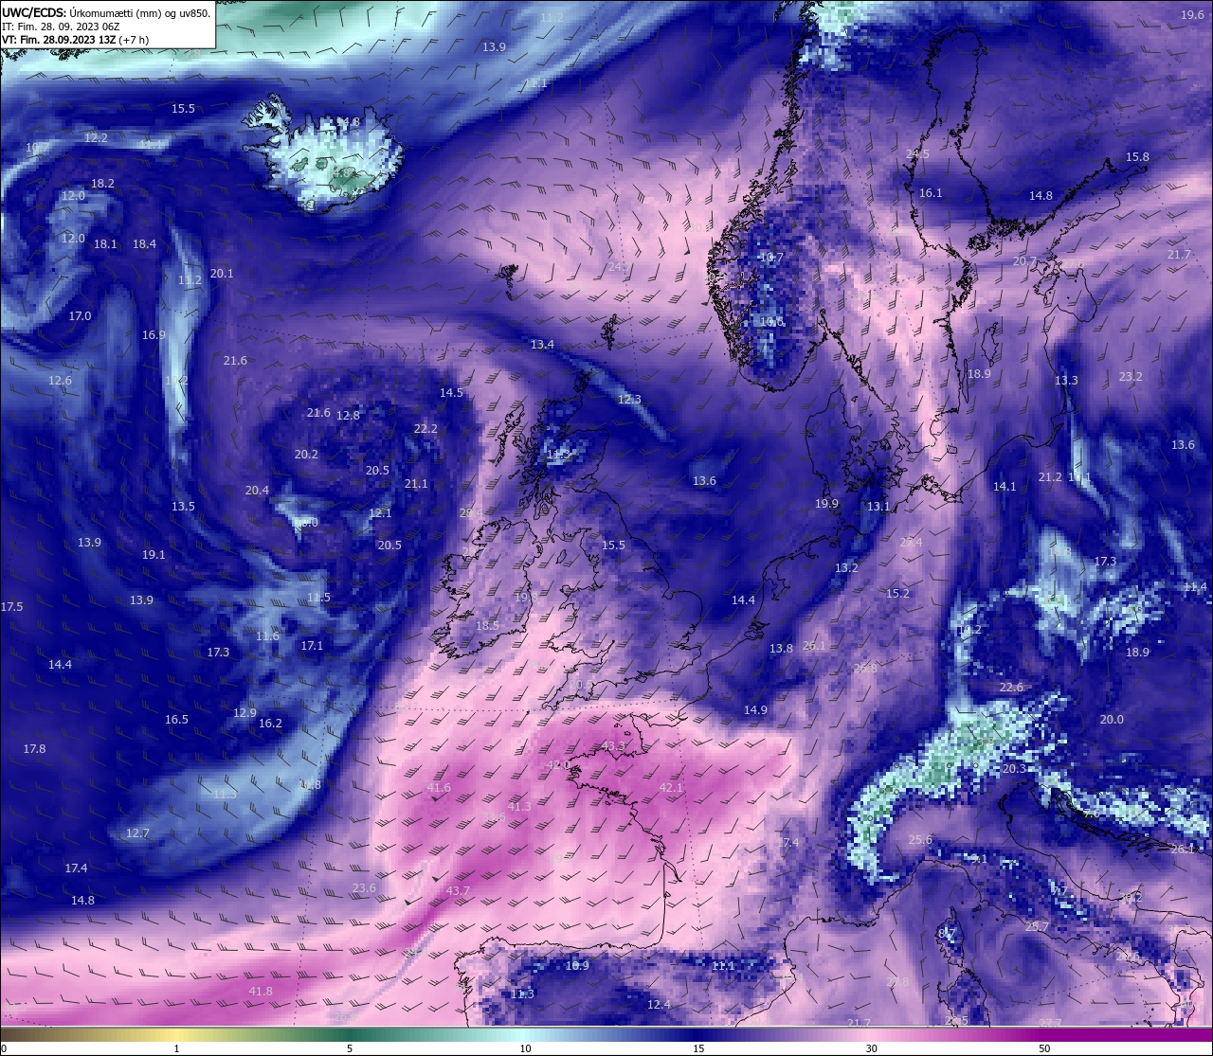Viewport: 1213px width, 1056px height.
Task: Click the 19.9 value on the map
Action: coord(826,504)
